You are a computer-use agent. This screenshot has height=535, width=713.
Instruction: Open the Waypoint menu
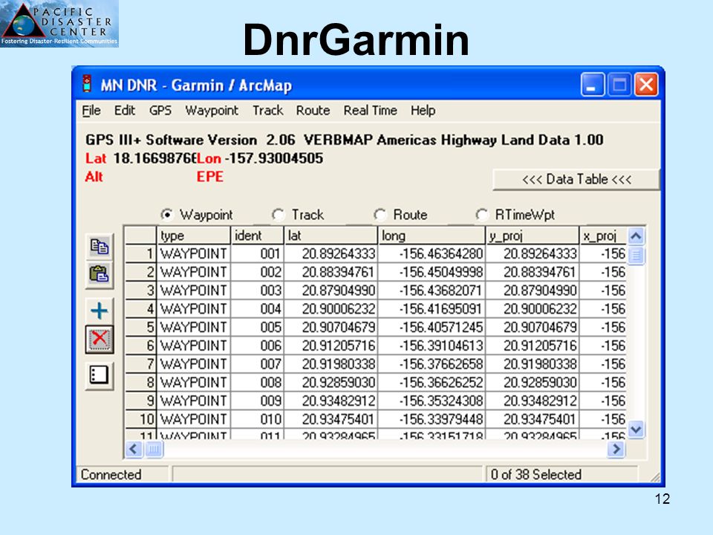[212, 111]
